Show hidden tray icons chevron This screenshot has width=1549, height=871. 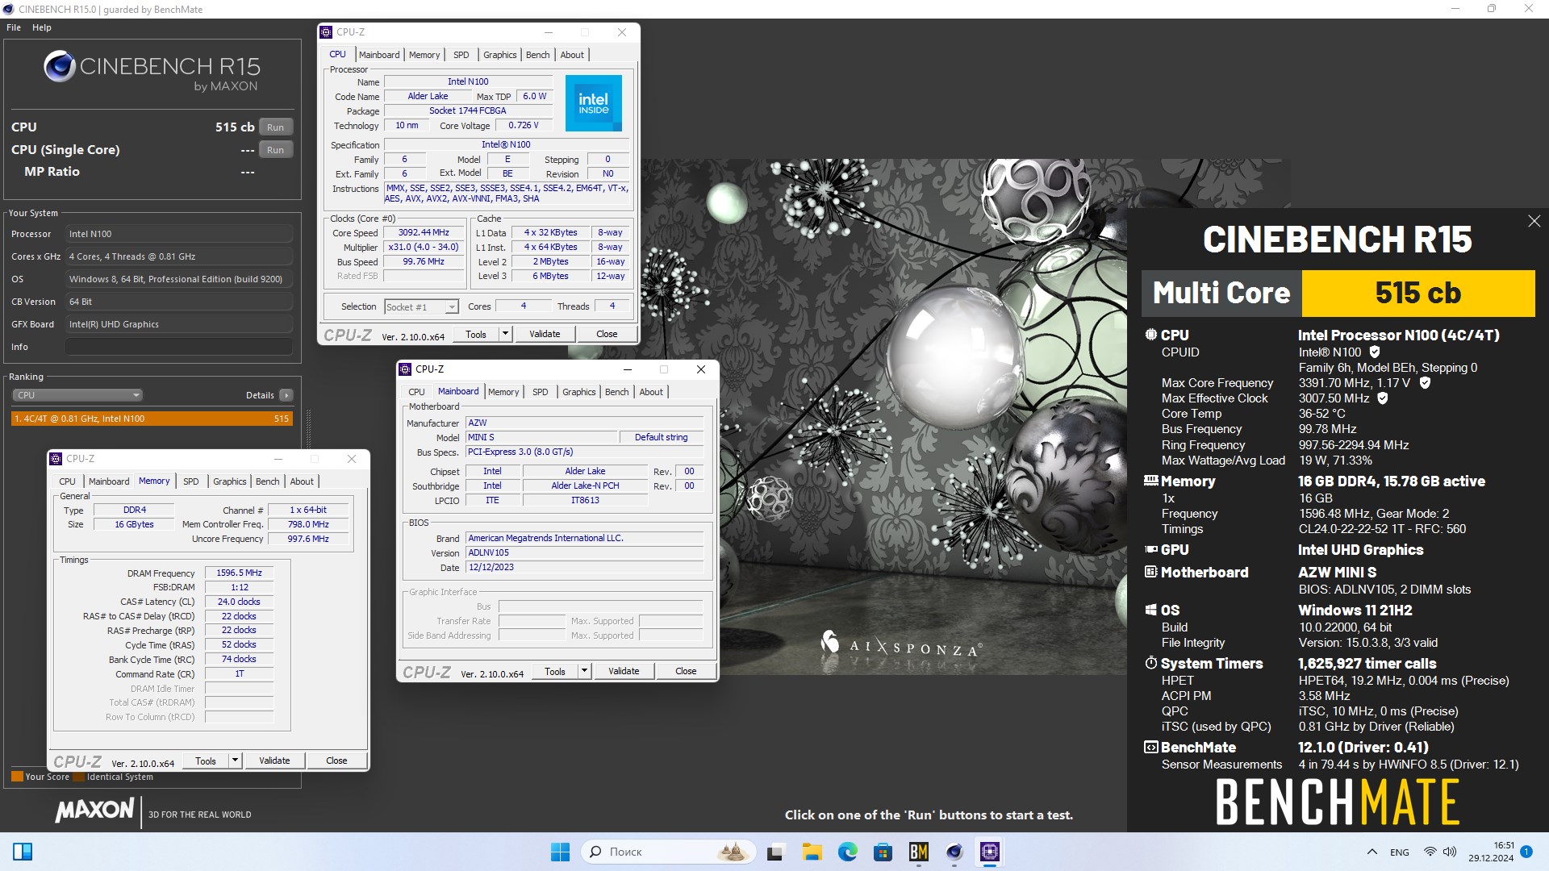coord(1372,852)
